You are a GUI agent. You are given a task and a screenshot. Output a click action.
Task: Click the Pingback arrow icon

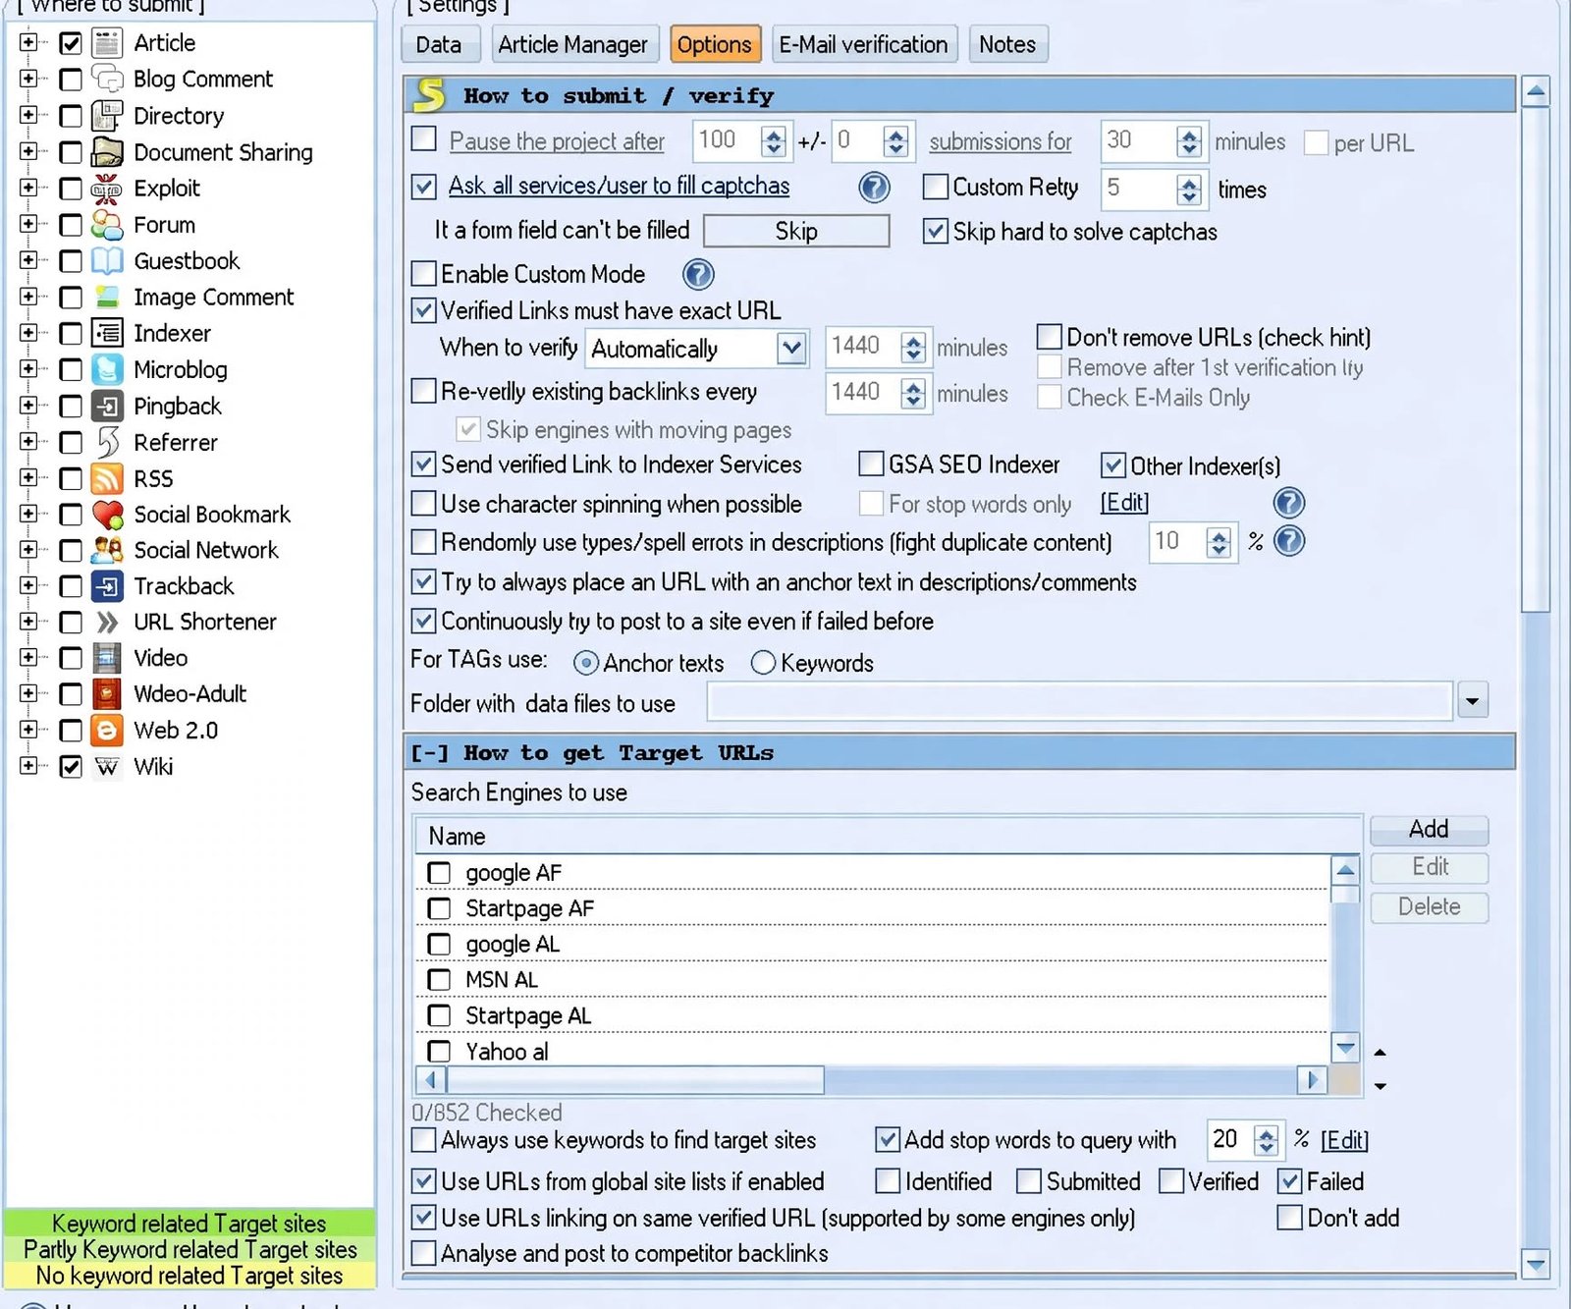pyautogui.click(x=106, y=406)
